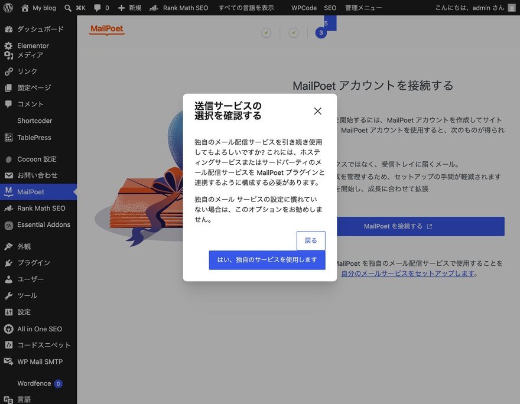Confirm はい、独自のサービスを使用します
The height and width of the screenshot is (404, 520).
pos(267,260)
